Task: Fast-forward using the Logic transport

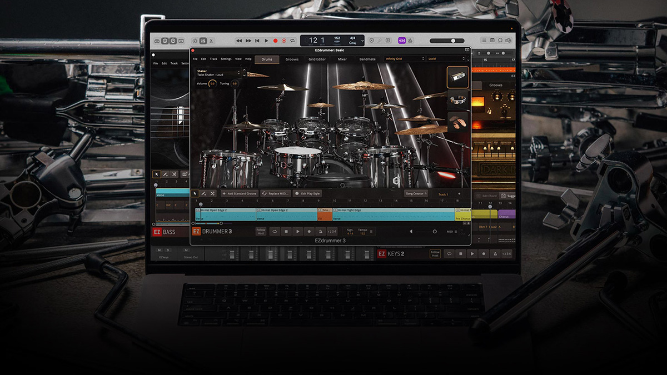Action: point(248,41)
